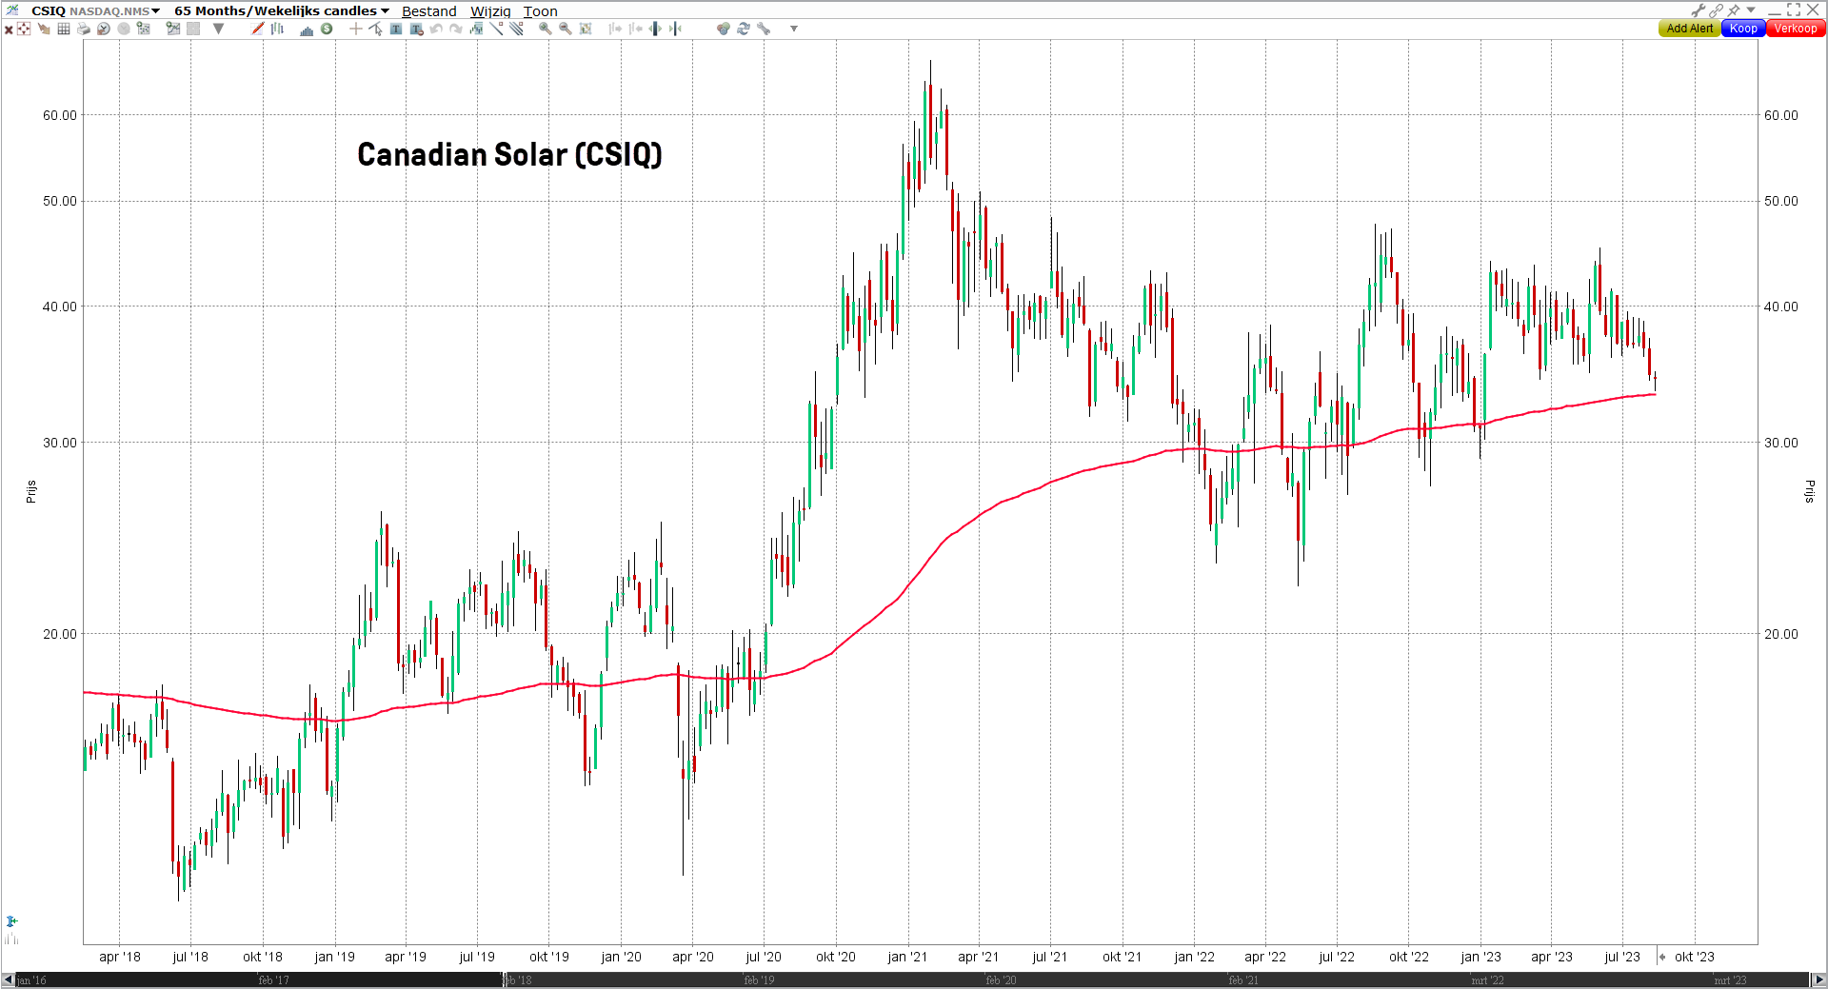
Task: Select the red pencil draw tool
Action: click(257, 29)
